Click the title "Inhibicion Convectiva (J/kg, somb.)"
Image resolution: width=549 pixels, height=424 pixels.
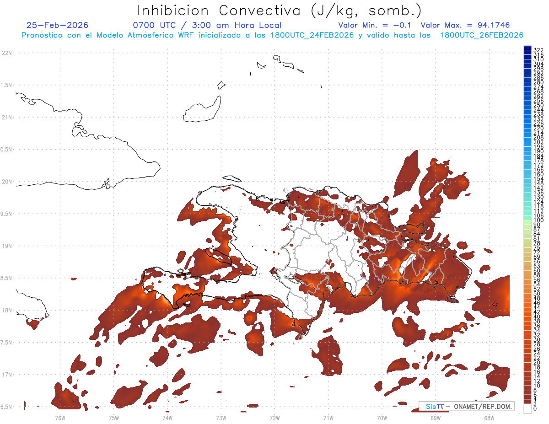(x=279, y=11)
